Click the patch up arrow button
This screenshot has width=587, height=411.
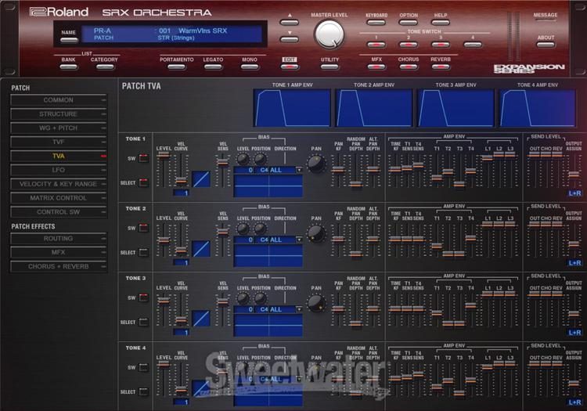(289, 22)
